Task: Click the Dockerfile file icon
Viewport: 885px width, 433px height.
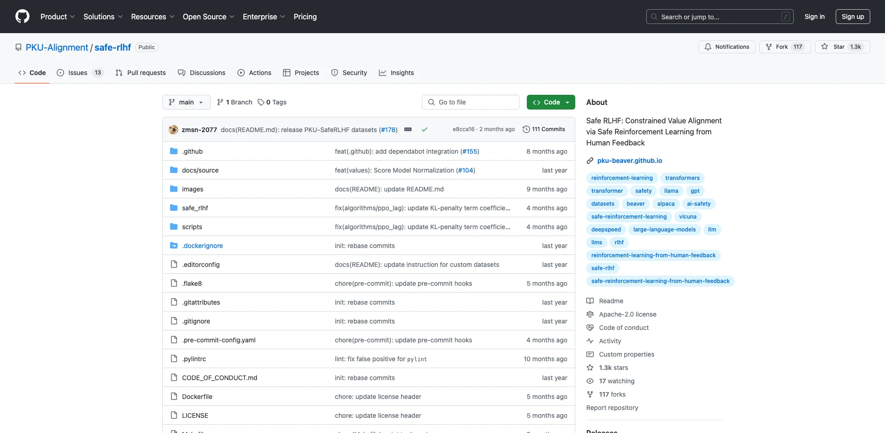Action: point(174,397)
